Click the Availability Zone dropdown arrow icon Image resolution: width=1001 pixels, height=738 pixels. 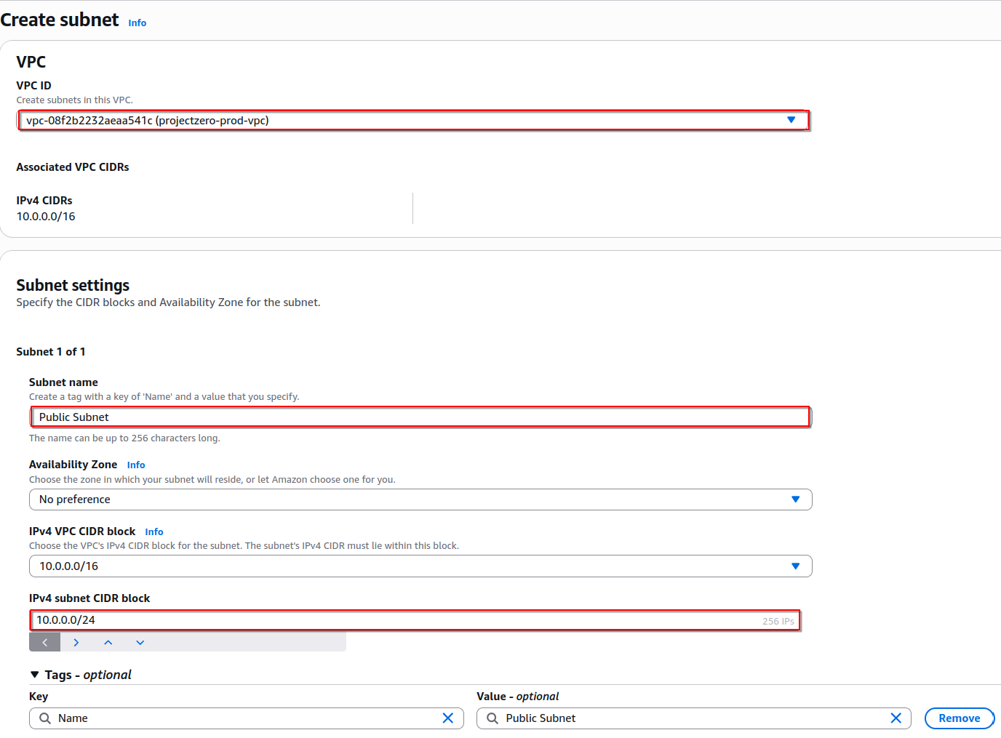pos(795,500)
